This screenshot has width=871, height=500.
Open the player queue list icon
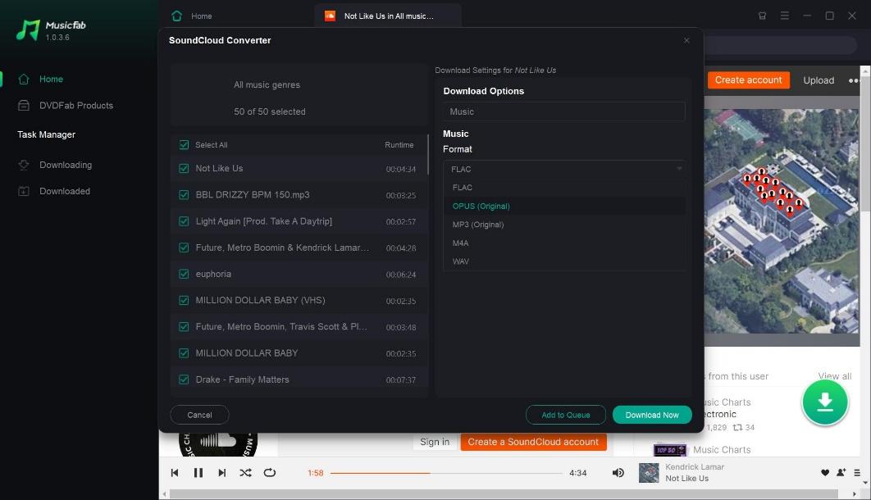(x=857, y=473)
